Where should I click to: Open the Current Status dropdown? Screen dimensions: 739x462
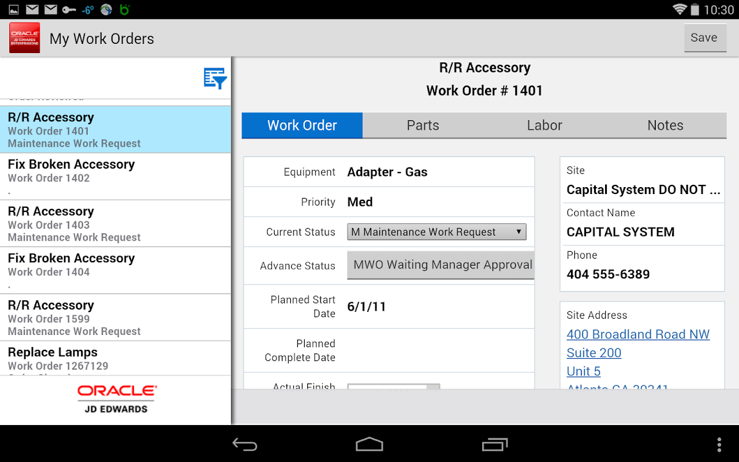point(436,232)
